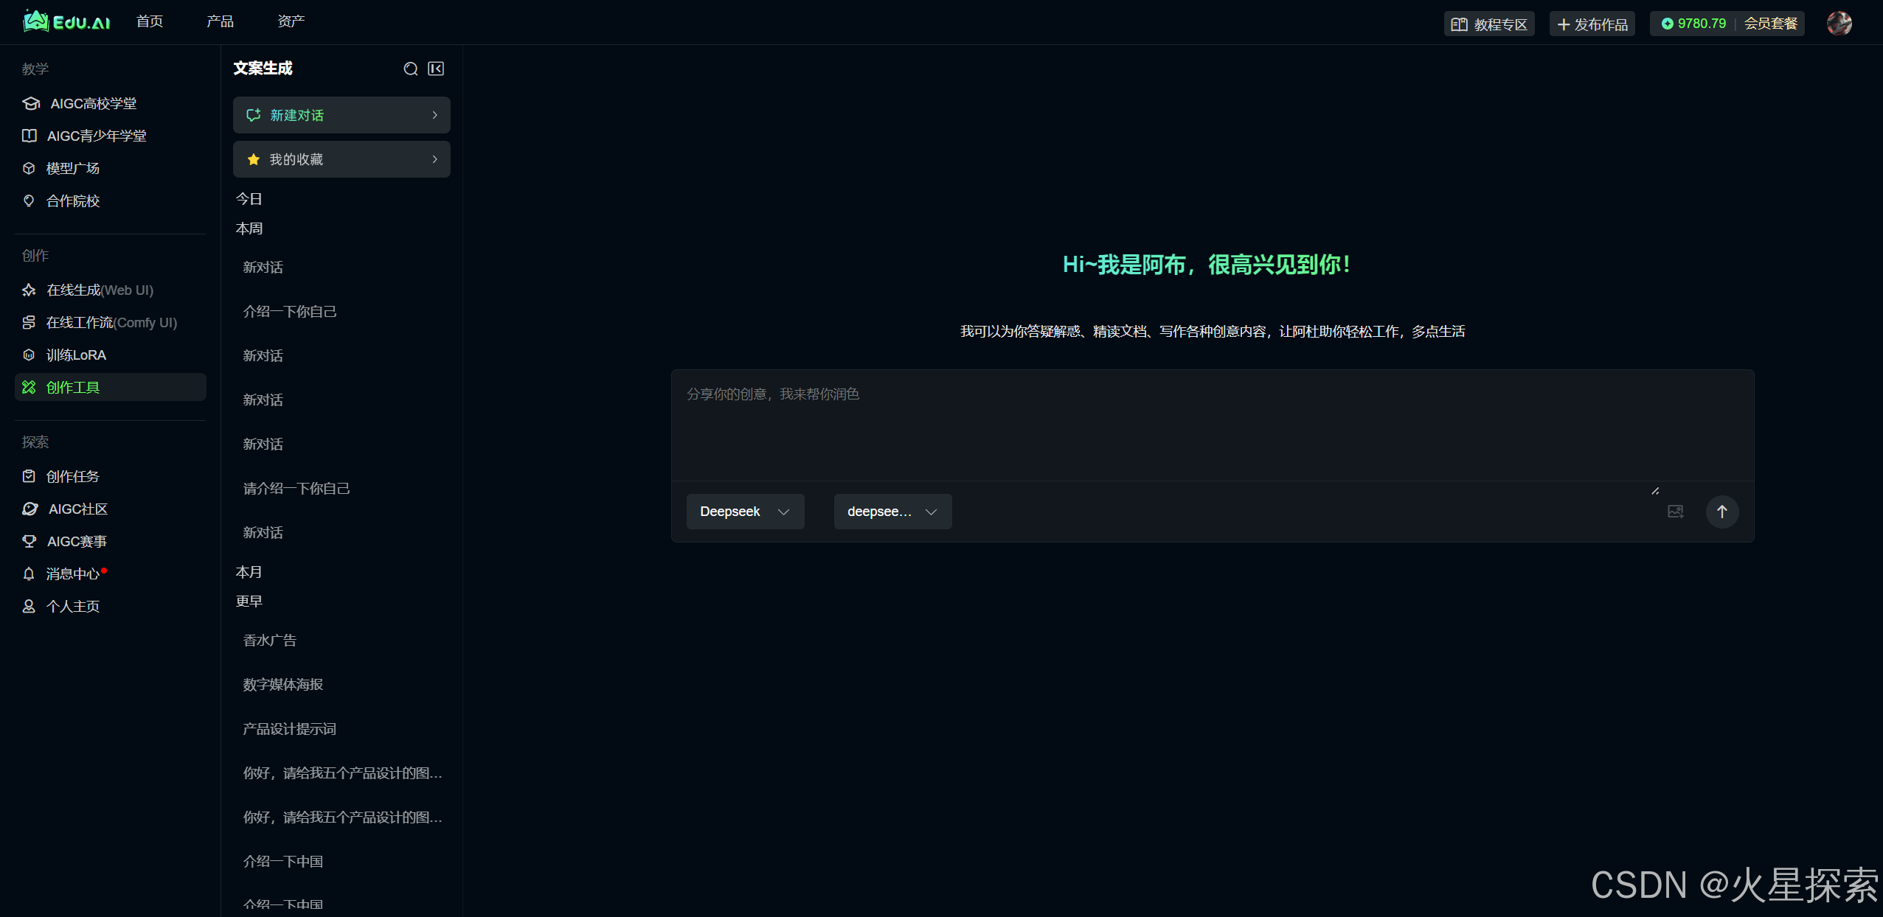Expand 我的收藏 favorites entry
The image size is (1883, 917).
(341, 159)
